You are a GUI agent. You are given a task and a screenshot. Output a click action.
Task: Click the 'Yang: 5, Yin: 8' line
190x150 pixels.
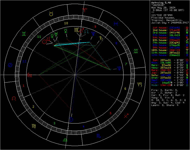pos(162,98)
